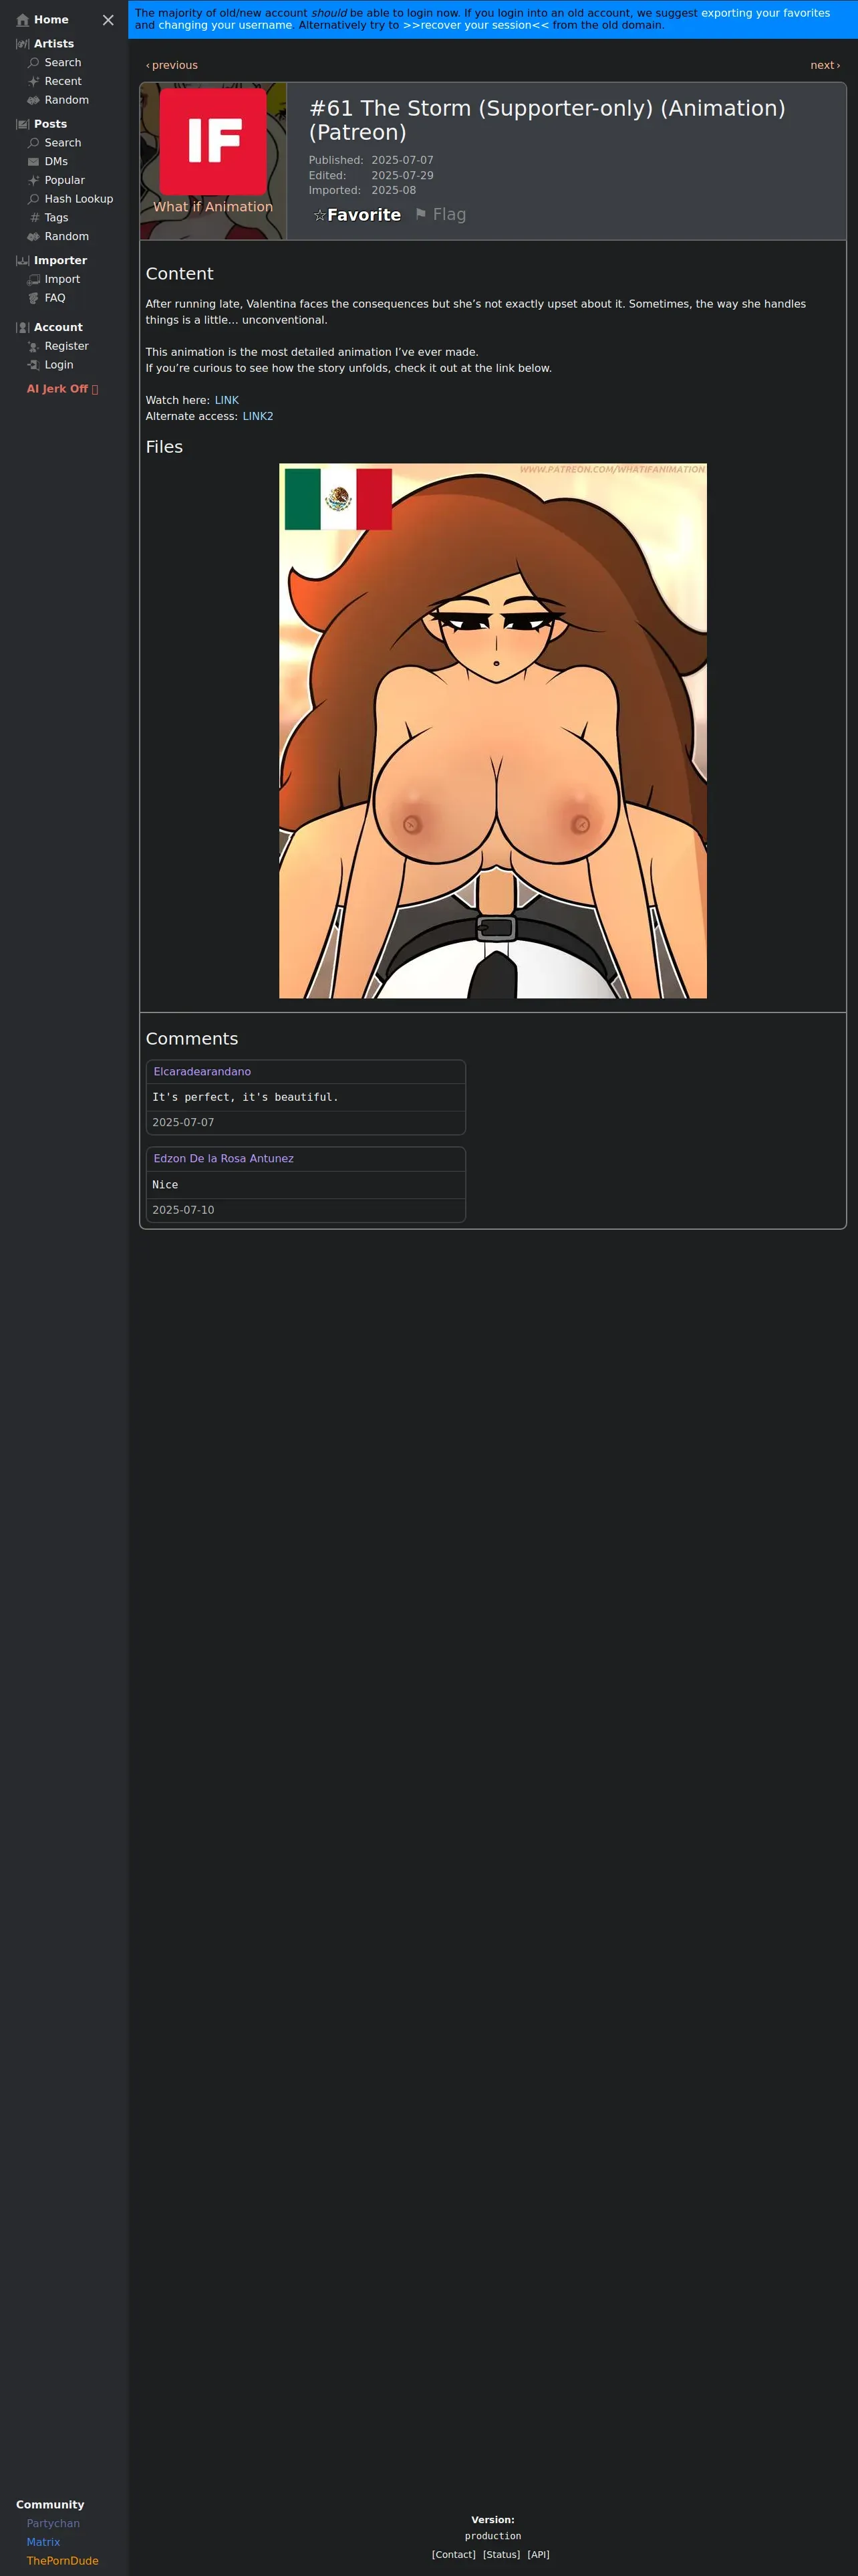Viewport: 858px width, 2576px height.
Task: Click the Artists section header icon
Action: 23,44
